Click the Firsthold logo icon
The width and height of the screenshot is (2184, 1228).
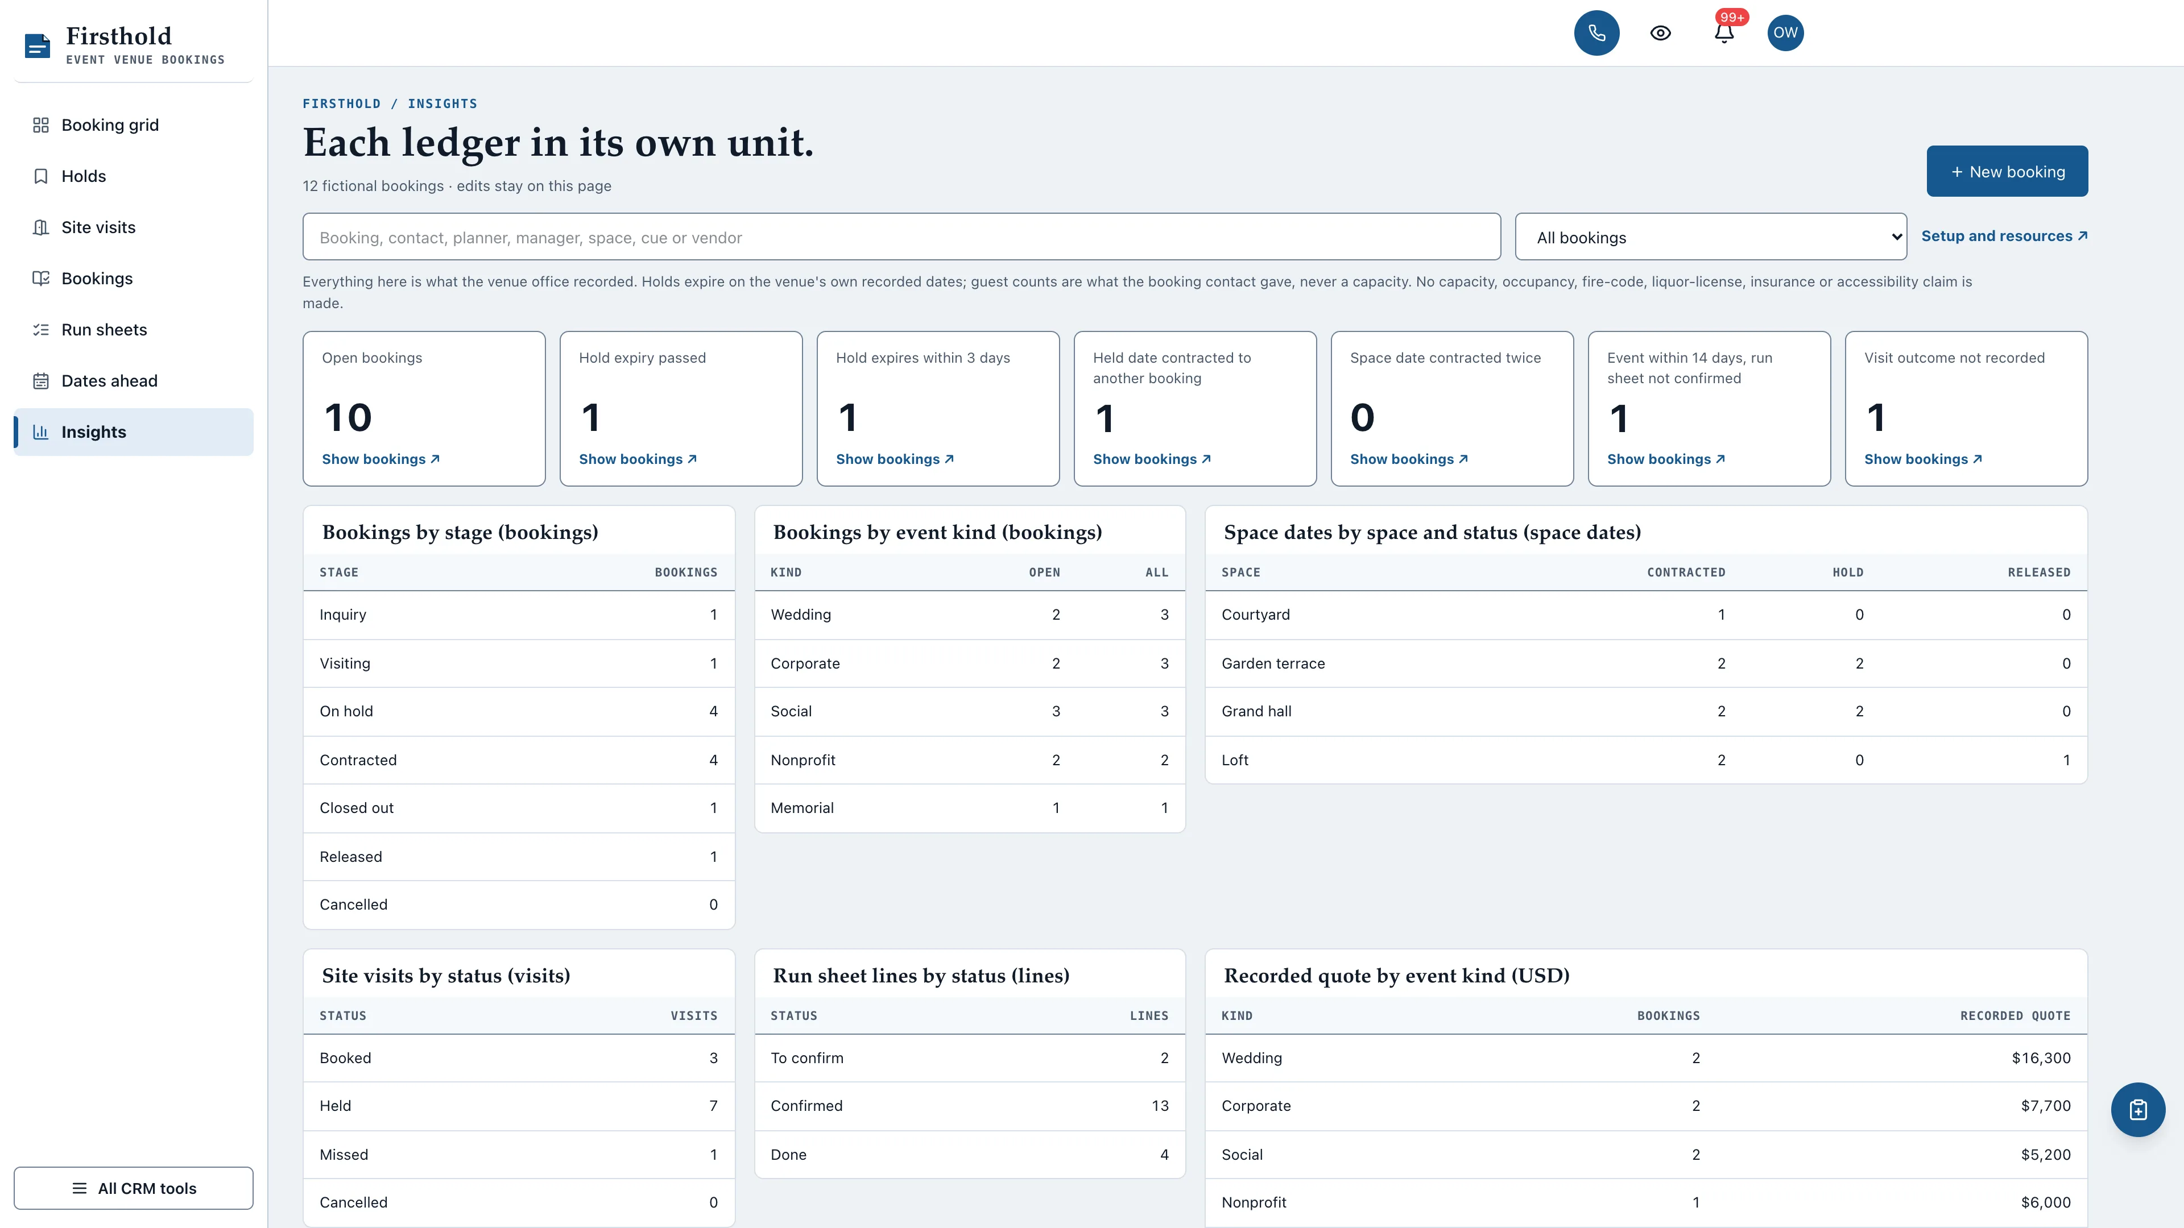click(x=38, y=45)
